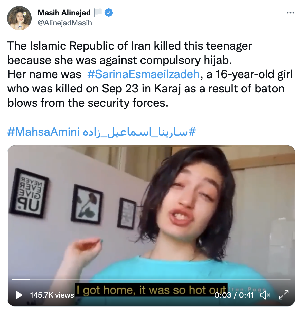
Task: Open Masih Alinejad's profile picture
Action: tap(19, 18)
